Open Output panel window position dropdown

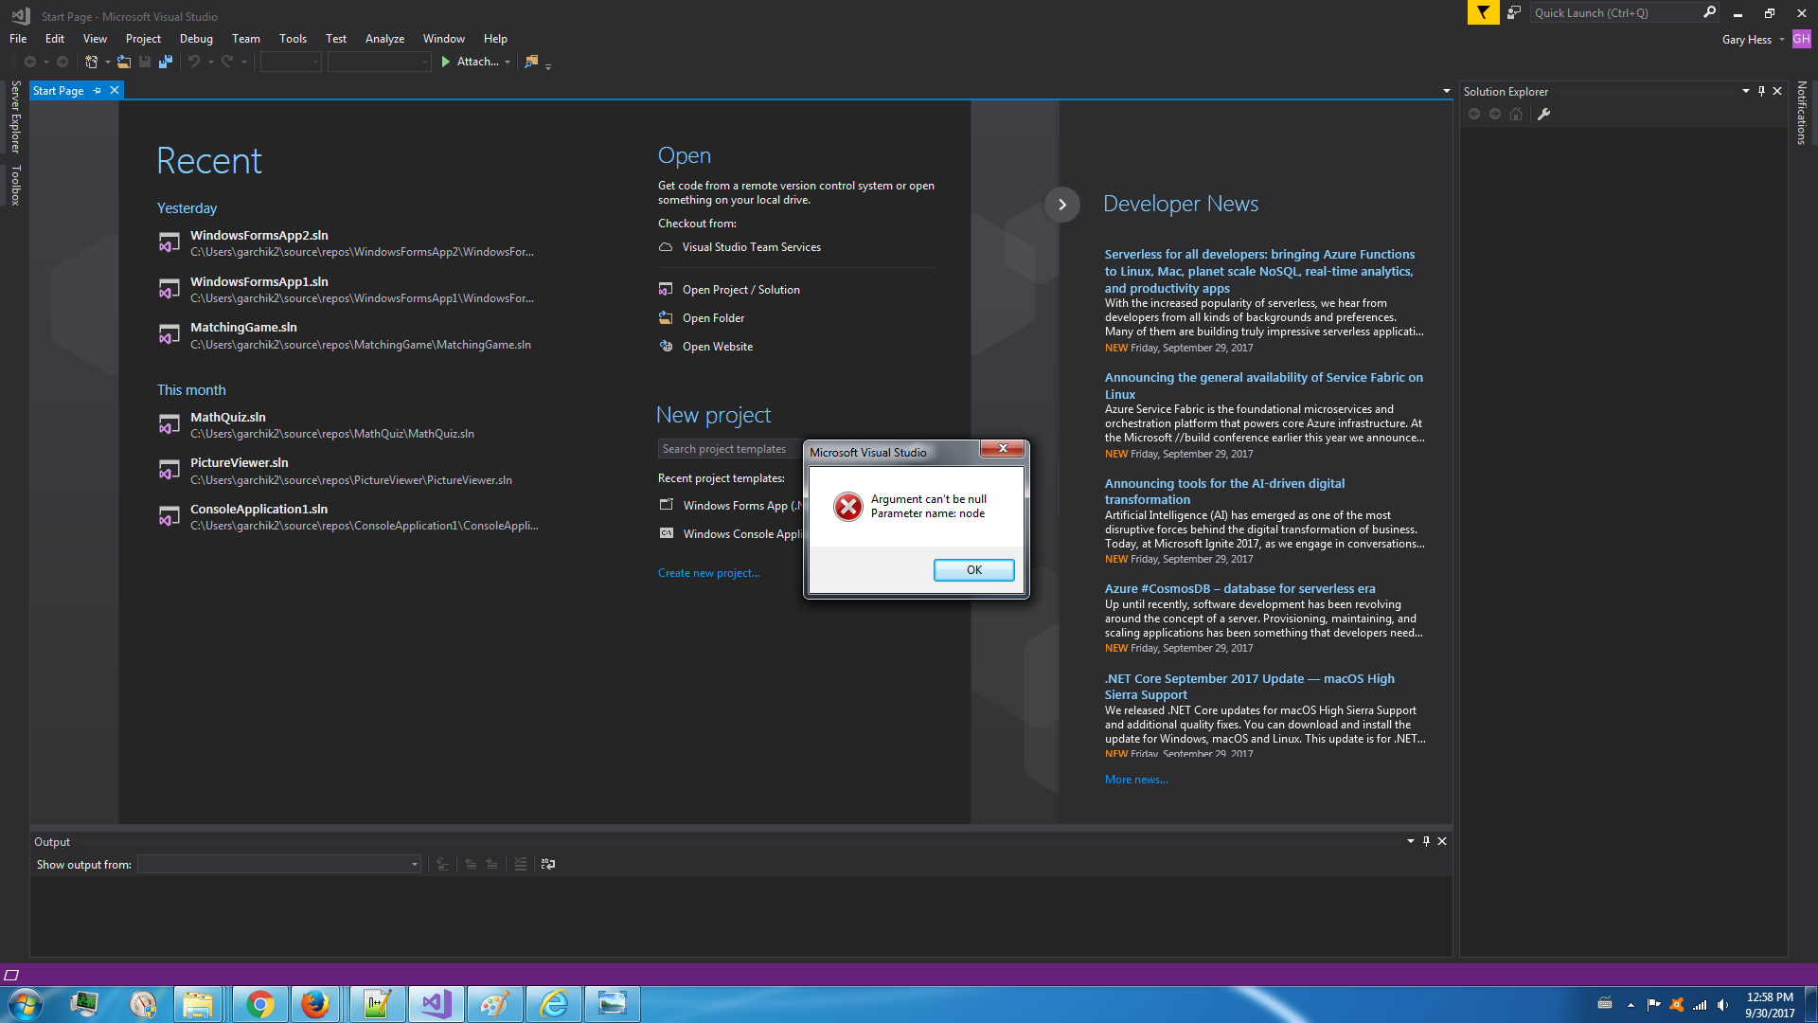(1411, 841)
